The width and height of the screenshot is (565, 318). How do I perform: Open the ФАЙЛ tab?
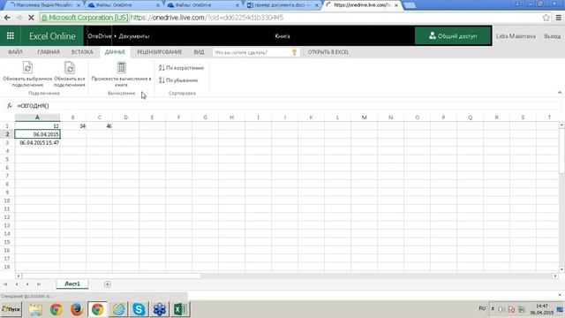click(15, 52)
